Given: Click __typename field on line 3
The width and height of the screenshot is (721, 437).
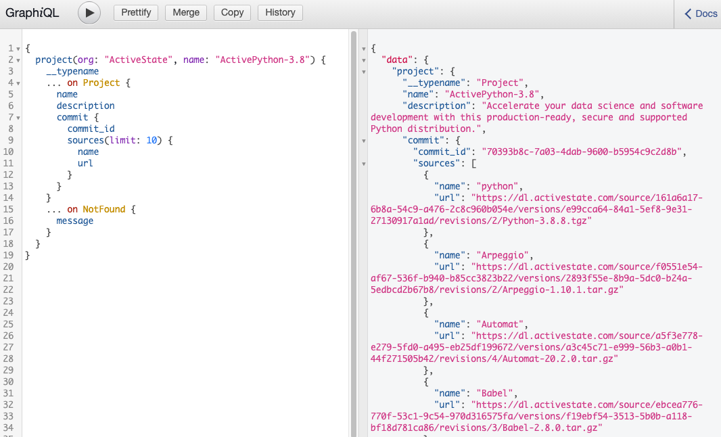Looking at the screenshot, I should pos(72,71).
